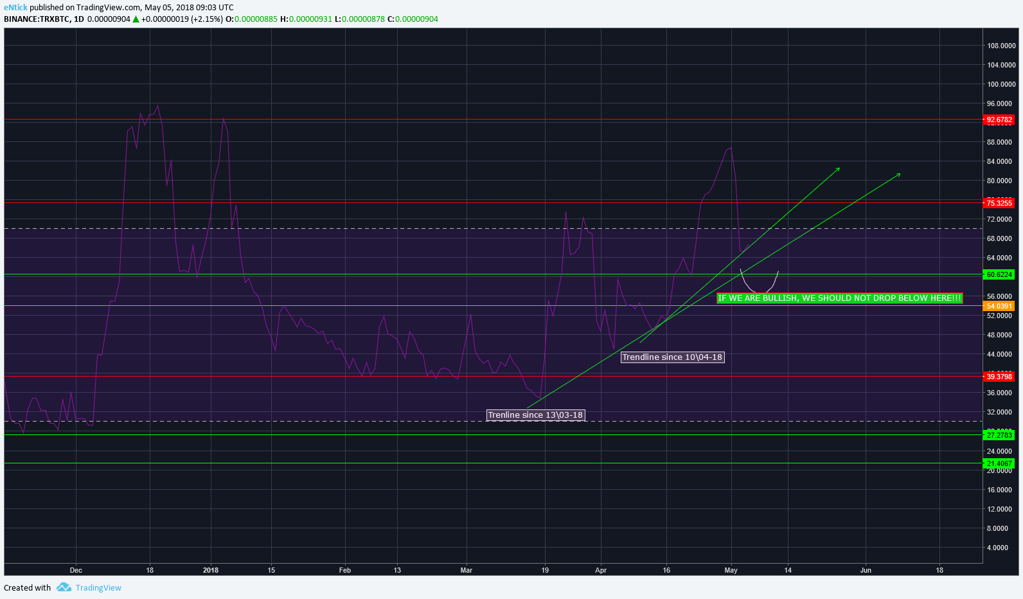Click the 108.0000 price axis label
Viewport: 1023px width, 599px height.
pos(1001,46)
